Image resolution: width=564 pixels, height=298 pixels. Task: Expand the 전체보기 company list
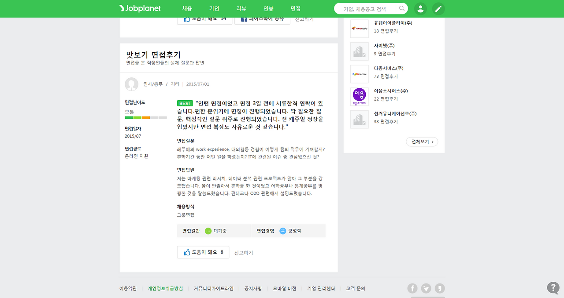coord(422,142)
